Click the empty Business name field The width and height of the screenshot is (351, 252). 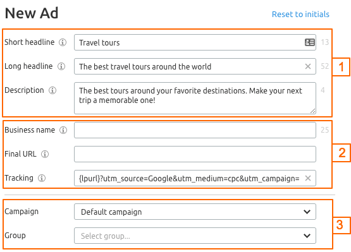[195, 130]
